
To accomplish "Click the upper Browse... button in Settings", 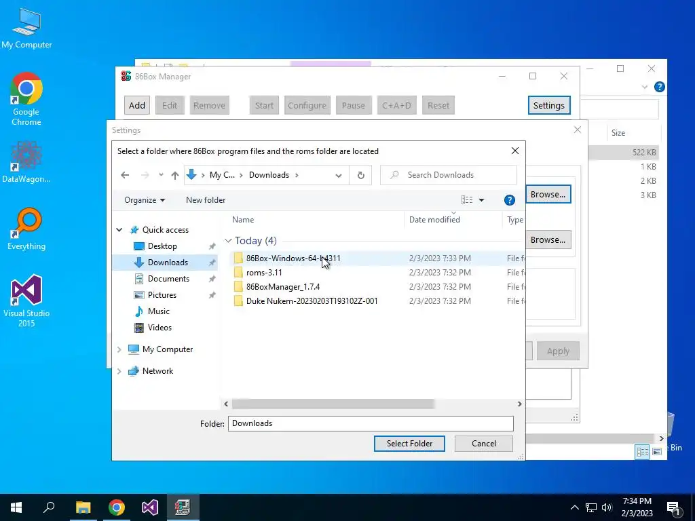I will [548, 195].
